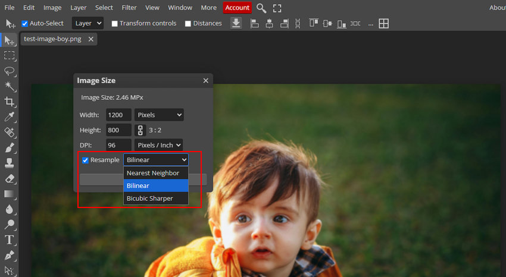This screenshot has width=506, height=277.
Task: Click the Bilinear resample combo box
Action: pos(156,160)
